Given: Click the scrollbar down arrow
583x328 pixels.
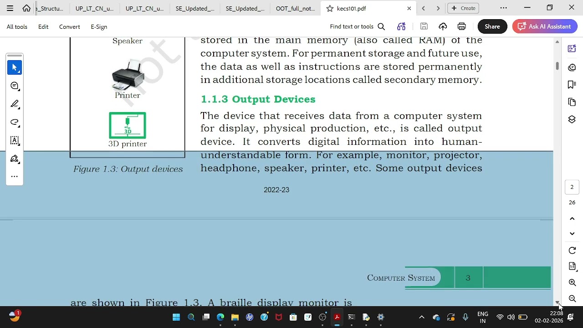Looking at the screenshot, I should 557,302.
